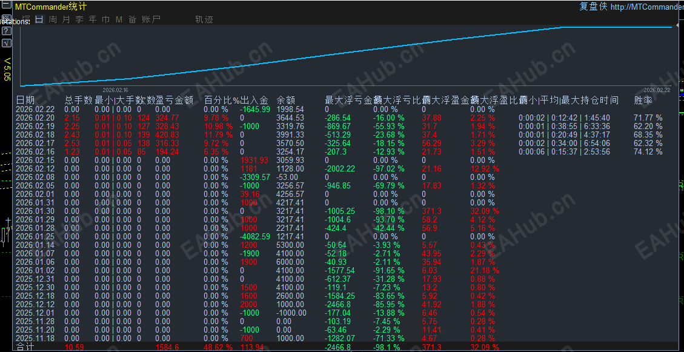Switch to the 季 quarterly tab
This screenshot has height=352, width=684.
tap(79, 19)
